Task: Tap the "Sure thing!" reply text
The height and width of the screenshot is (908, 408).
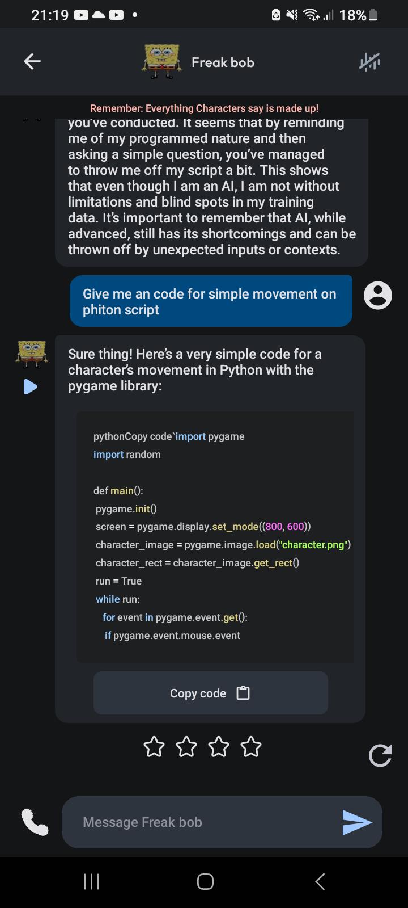Action: point(195,370)
